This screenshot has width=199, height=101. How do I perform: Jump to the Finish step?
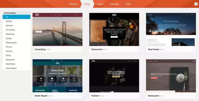(128, 4)
